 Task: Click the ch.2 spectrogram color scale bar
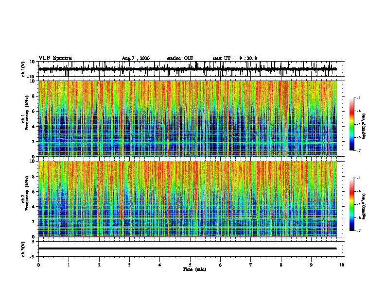pos(352,204)
